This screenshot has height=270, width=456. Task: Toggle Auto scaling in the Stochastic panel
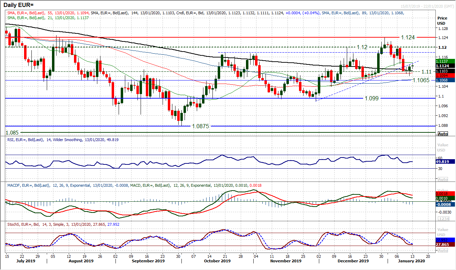point(442,250)
